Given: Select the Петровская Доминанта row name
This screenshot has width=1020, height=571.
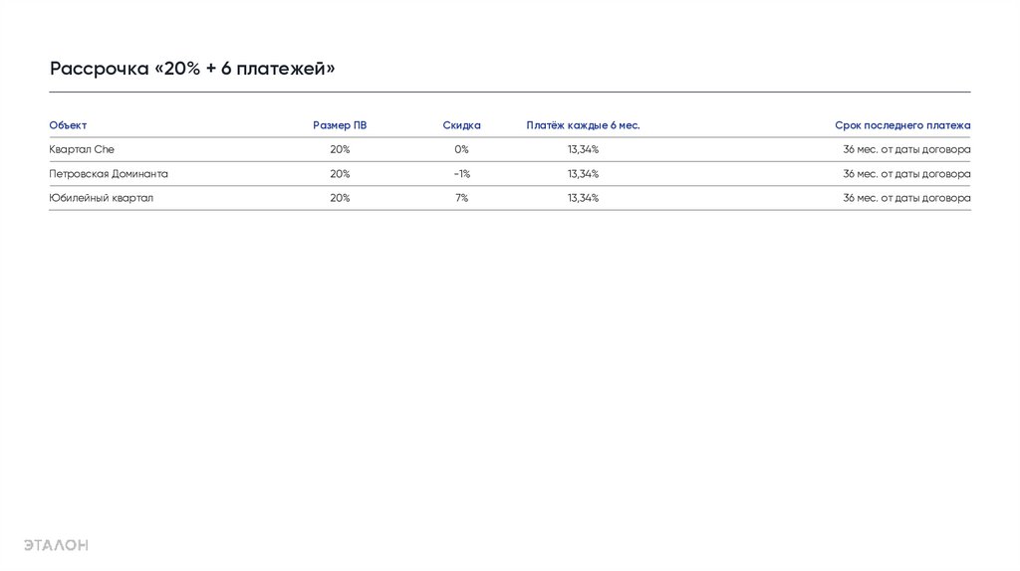Looking at the screenshot, I should point(109,173).
